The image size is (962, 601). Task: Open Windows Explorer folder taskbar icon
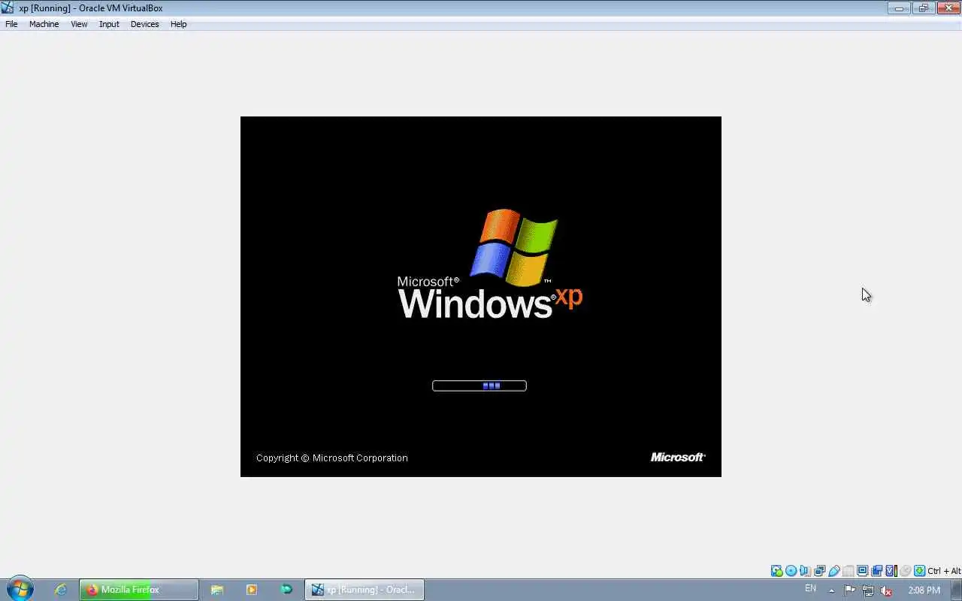(217, 590)
